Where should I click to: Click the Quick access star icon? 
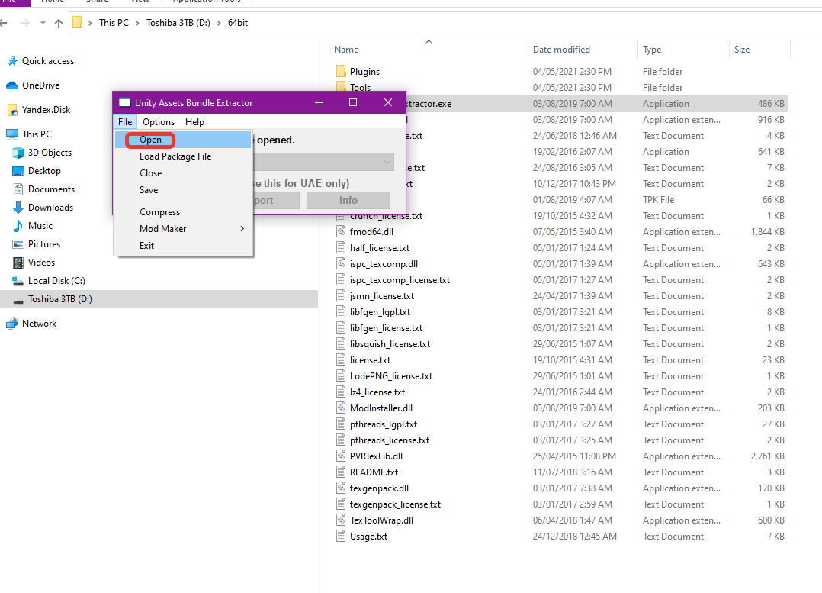pyautogui.click(x=12, y=61)
